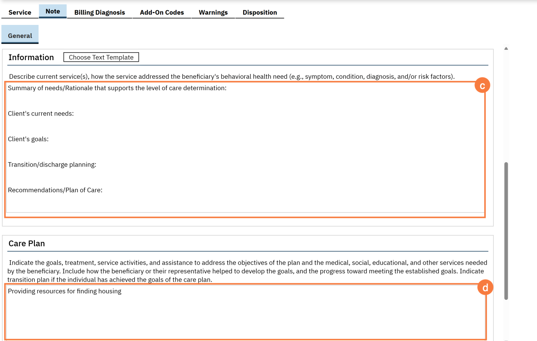Click the "Summary of needs/Rationale" line in the note
Screen dimensions: 537x341
117,88
